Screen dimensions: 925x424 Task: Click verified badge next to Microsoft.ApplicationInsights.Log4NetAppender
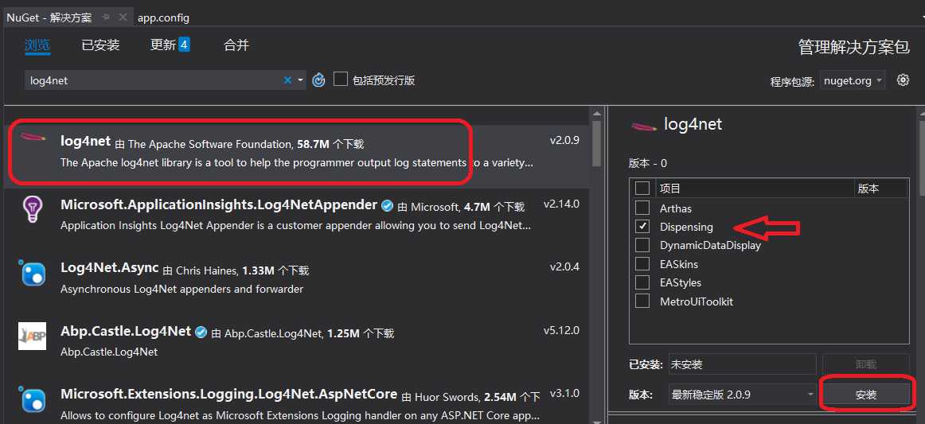point(387,206)
